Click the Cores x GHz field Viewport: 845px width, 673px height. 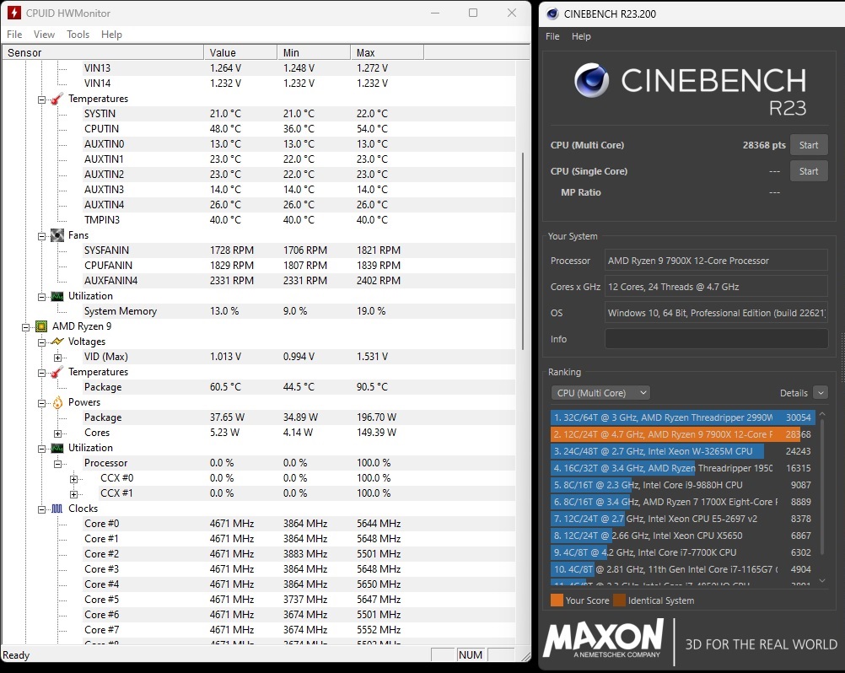click(716, 287)
